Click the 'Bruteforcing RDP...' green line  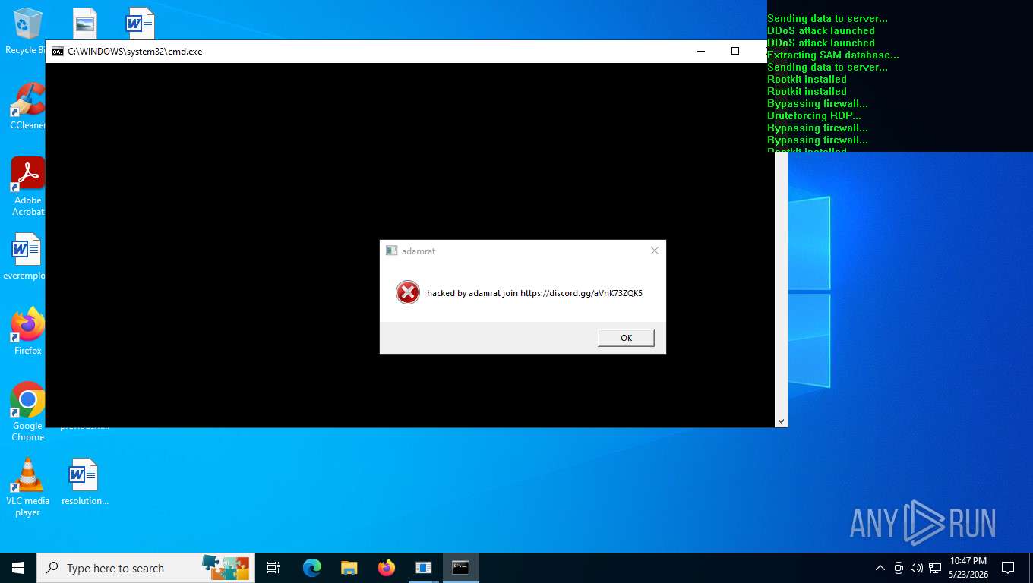click(x=814, y=116)
